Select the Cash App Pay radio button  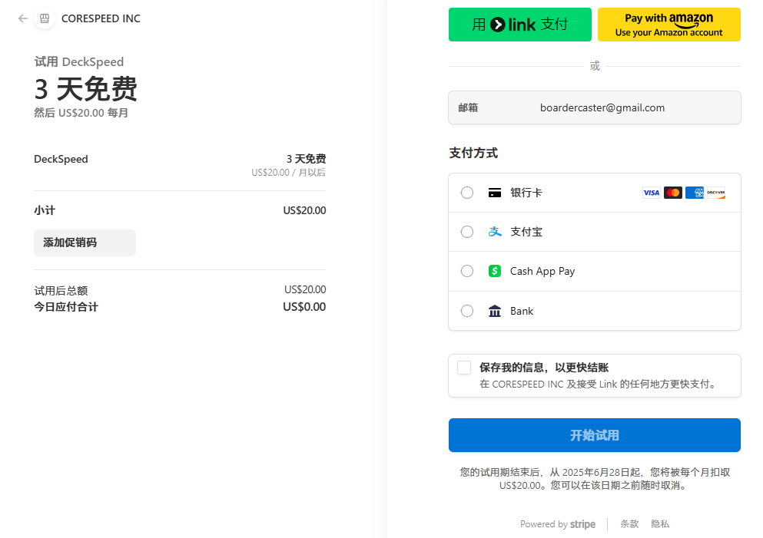[x=466, y=271]
